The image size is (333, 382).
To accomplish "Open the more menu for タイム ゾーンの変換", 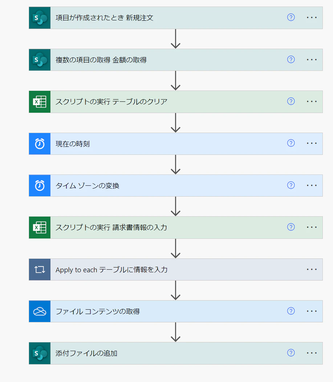I will [312, 185].
